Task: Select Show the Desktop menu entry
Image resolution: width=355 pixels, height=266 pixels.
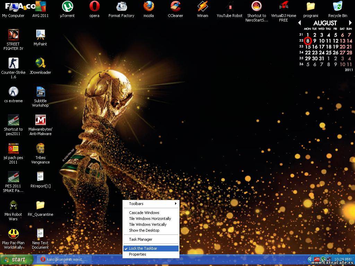Action: [x=151, y=230]
